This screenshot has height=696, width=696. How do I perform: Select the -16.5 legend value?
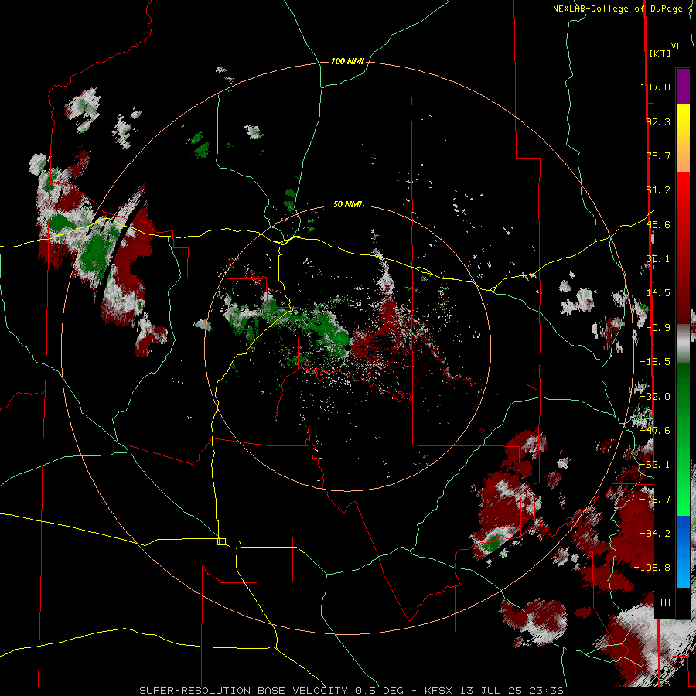655,362
